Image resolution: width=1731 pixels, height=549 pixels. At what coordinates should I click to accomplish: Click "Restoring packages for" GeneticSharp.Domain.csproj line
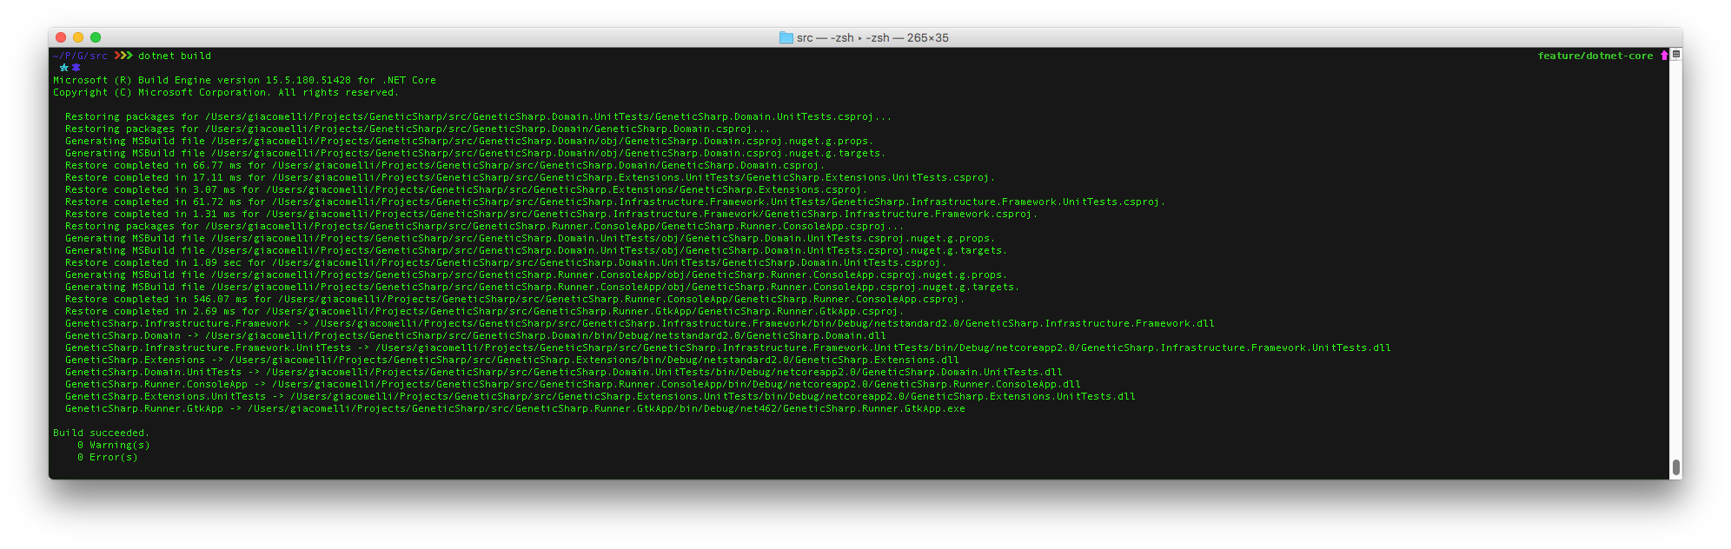point(418,129)
